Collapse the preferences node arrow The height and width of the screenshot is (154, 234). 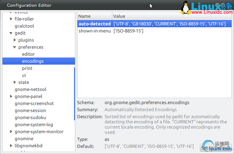point(15,47)
